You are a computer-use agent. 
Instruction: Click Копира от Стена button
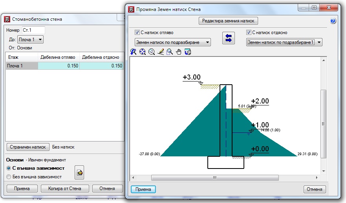tap(65, 188)
